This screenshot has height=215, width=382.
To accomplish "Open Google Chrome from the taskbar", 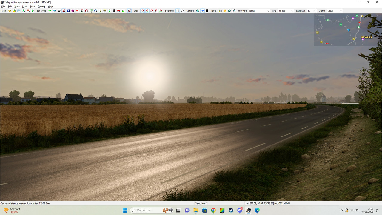I will click(213, 210).
